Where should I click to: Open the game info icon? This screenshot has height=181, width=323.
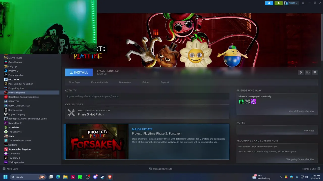[308, 72]
